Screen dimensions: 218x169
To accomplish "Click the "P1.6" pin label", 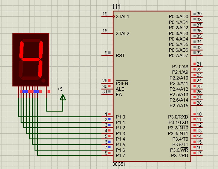I will click(x=121, y=150).
